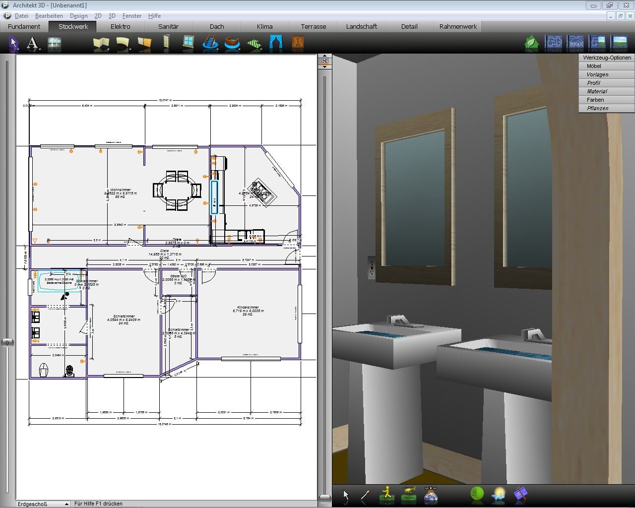Select the 3D view arrow pointer tool
Viewport: 635px width, 508px height.
coord(346,495)
